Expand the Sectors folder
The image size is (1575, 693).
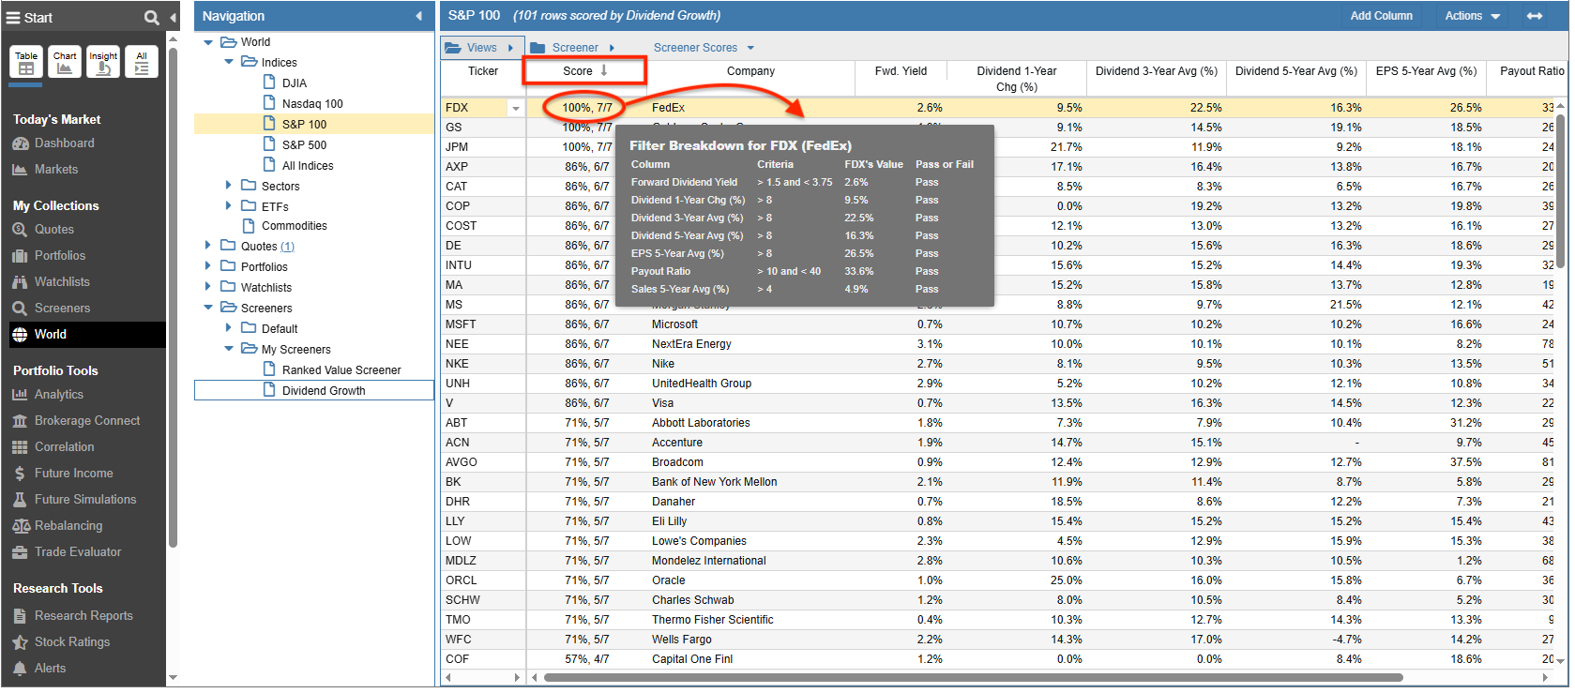pyautogui.click(x=229, y=186)
